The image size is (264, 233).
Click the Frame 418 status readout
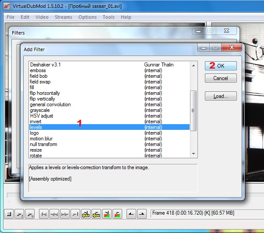tap(193, 213)
